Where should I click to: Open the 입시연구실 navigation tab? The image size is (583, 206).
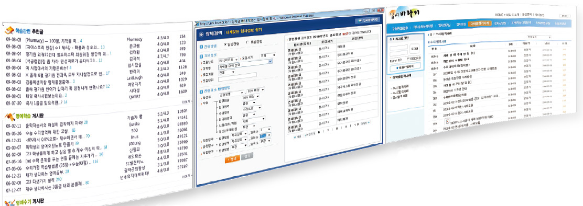(x=444, y=25)
